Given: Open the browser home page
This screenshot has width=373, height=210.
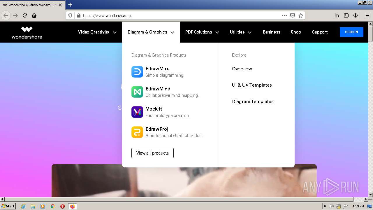Looking at the screenshot, I should click(34, 15).
